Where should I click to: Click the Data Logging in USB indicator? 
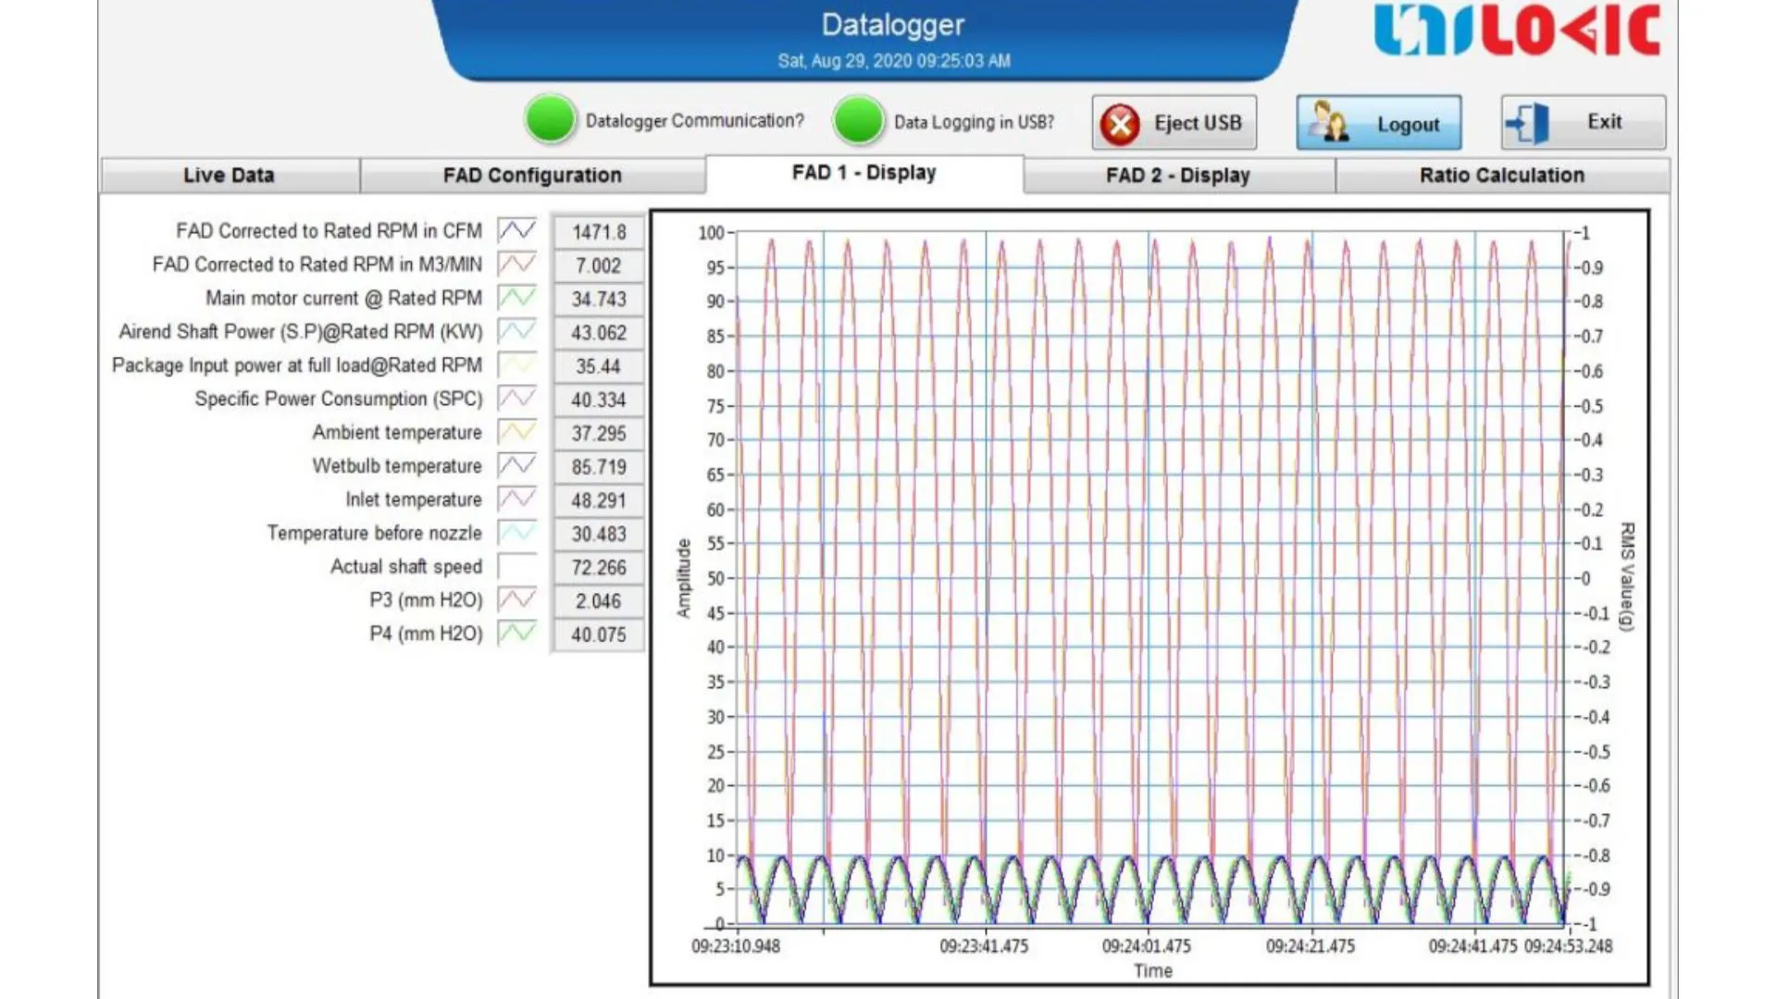(x=858, y=120)
